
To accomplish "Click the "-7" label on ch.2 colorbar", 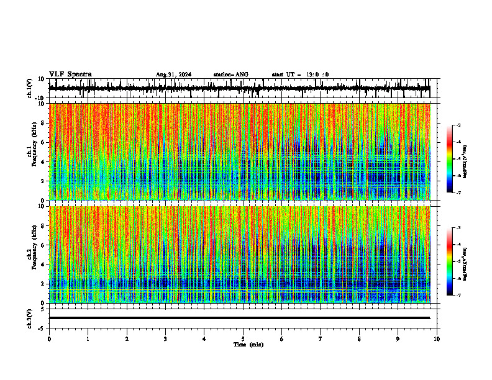I will 458,295.
